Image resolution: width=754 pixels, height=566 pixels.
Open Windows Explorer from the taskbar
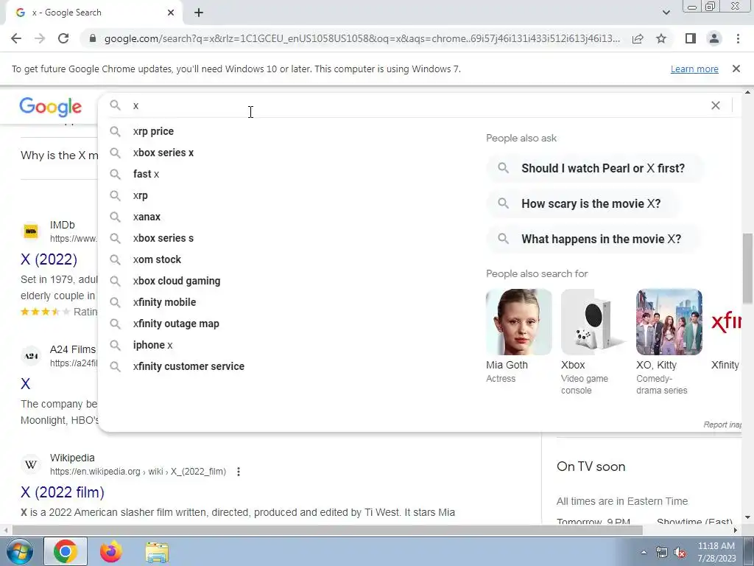click(157, 553)
